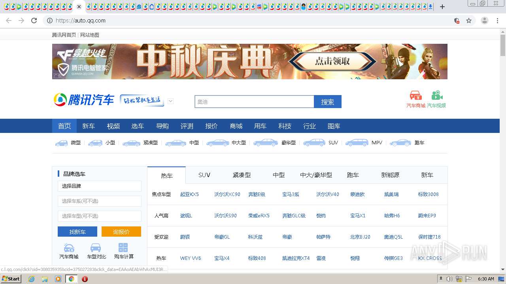
Task: Select the 中大型 car type icon
Action: tap(218, 143)
